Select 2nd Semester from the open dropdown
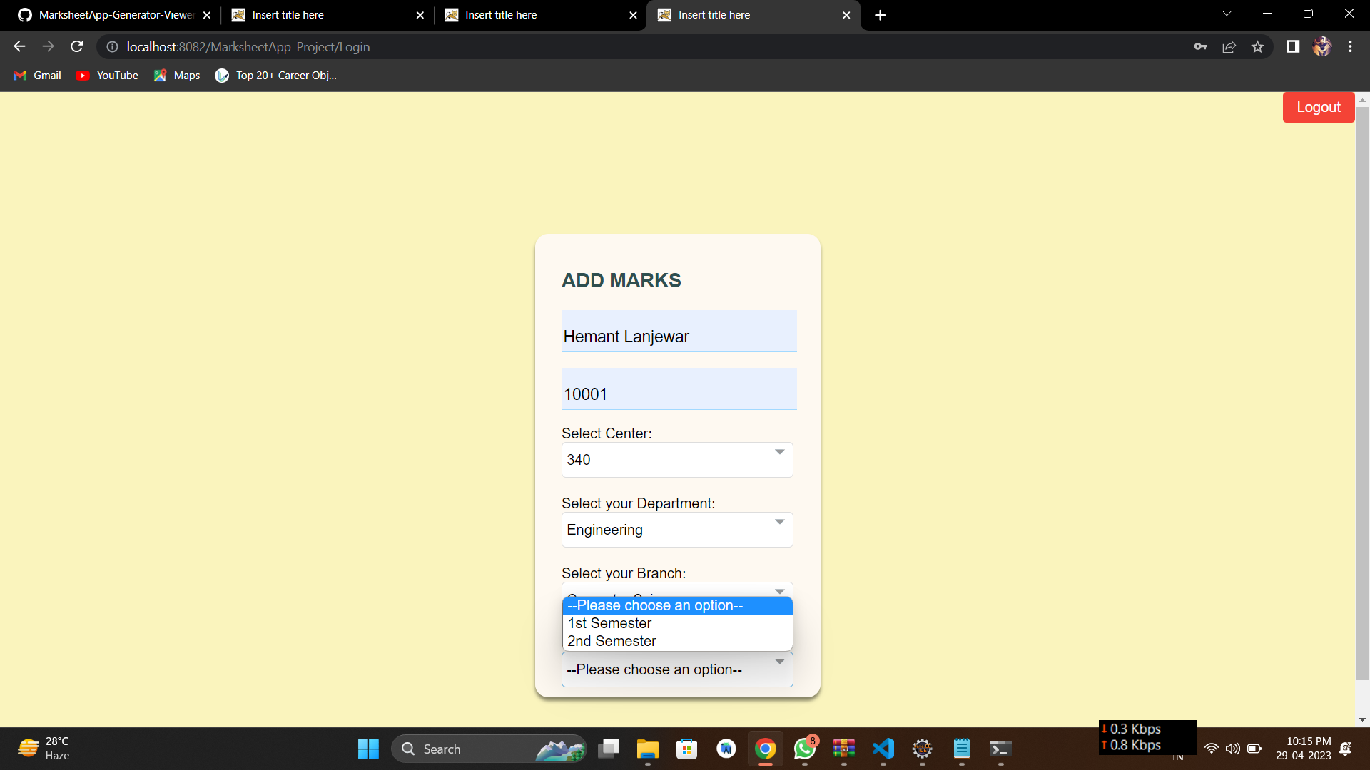Screen dimensions: 1370x770 (612, 640)
